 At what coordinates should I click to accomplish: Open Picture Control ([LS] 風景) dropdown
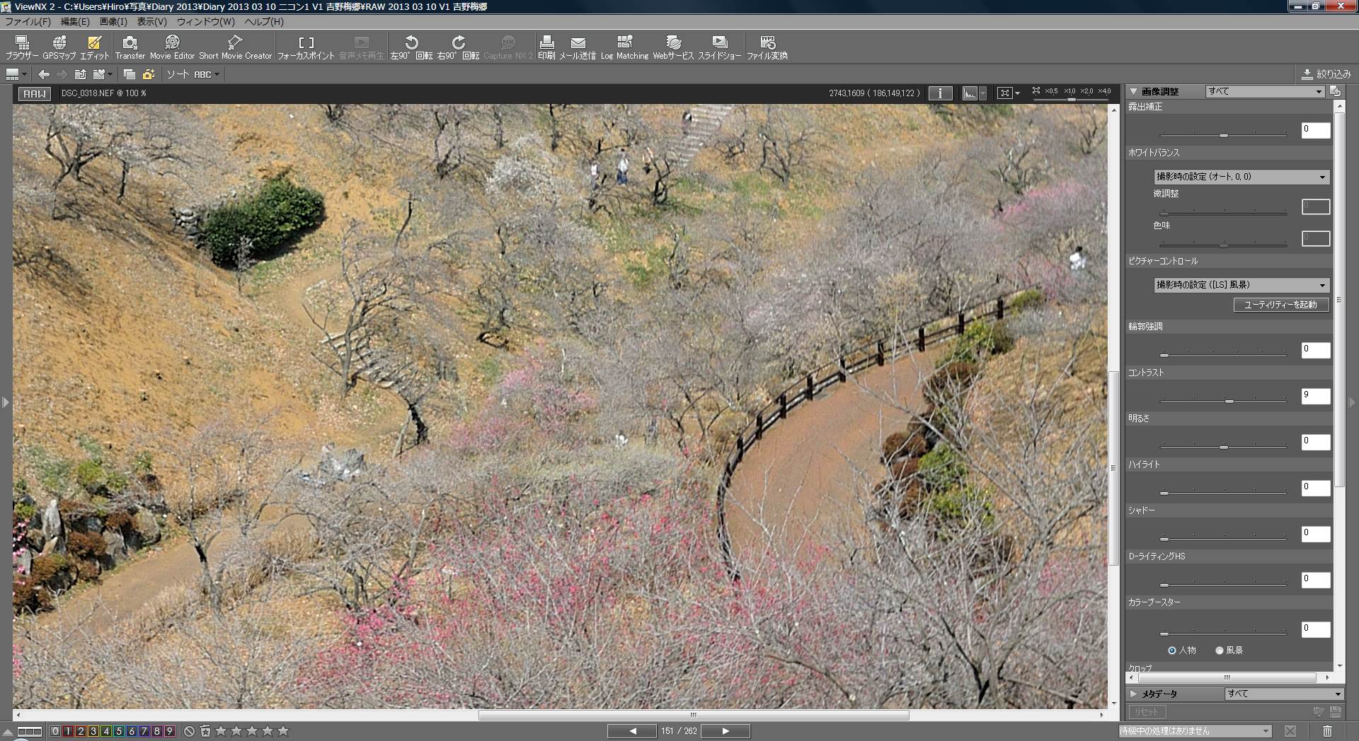coord(1242,285)
